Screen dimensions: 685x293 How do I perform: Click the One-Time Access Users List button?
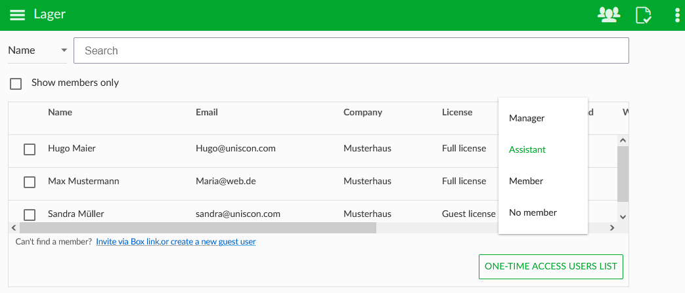pyautogui.click(x=550, y=267)
